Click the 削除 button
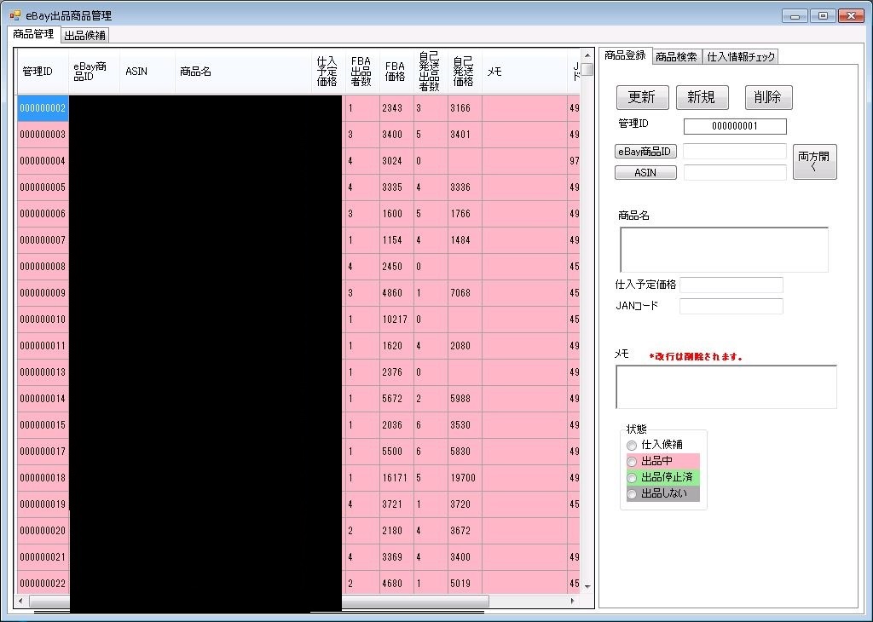The image size is (873, 622). tap(768, 97)
